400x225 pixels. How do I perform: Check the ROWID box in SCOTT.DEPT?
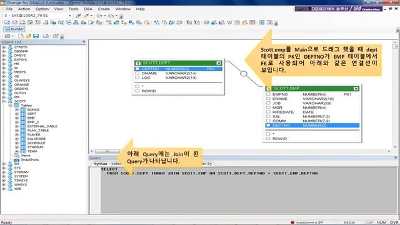point(137,91)
